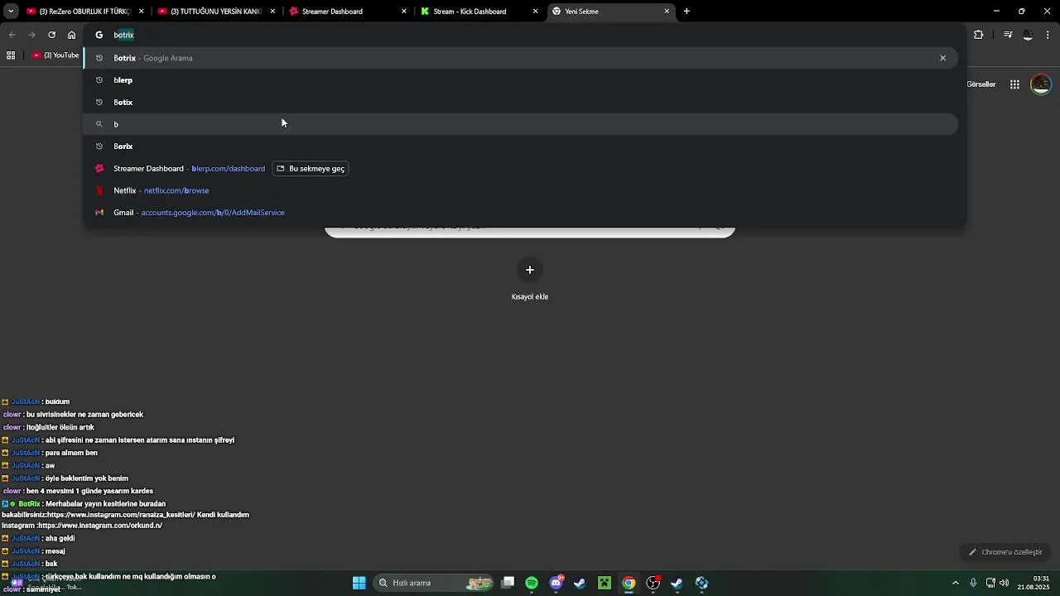Open the Chrome apps grid in bookmarks bar

pyautogui.click(x=11, y=55)
